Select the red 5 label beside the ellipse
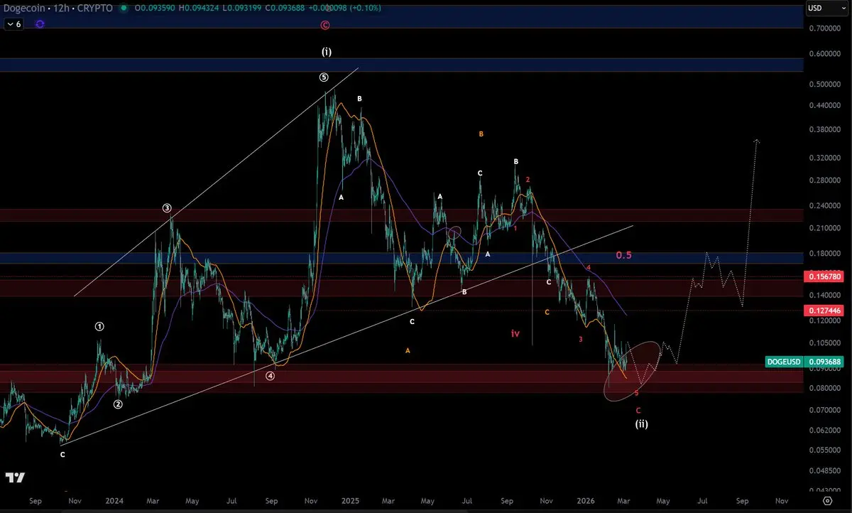Screen dimensions: 852x513 (636, 393)
